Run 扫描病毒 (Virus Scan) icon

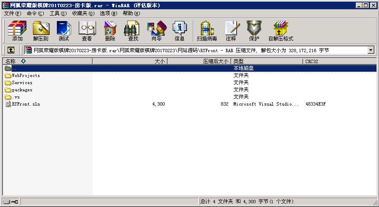click(x=207, y=31)
